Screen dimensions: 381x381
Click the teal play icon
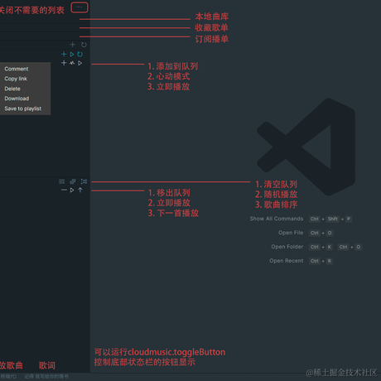coord(72,54)
